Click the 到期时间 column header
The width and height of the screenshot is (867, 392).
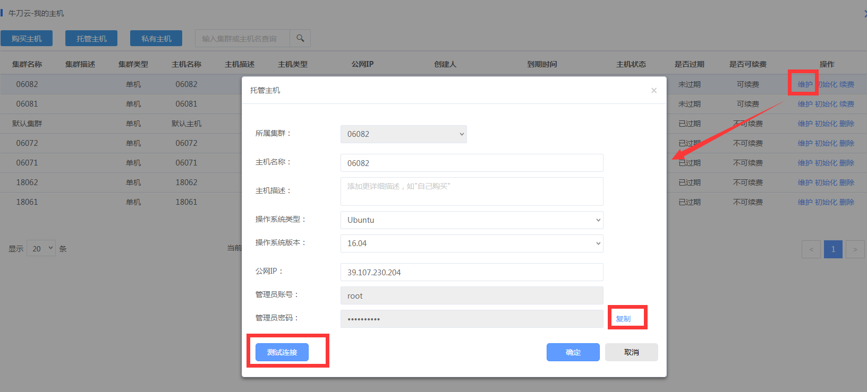(542, 64)
